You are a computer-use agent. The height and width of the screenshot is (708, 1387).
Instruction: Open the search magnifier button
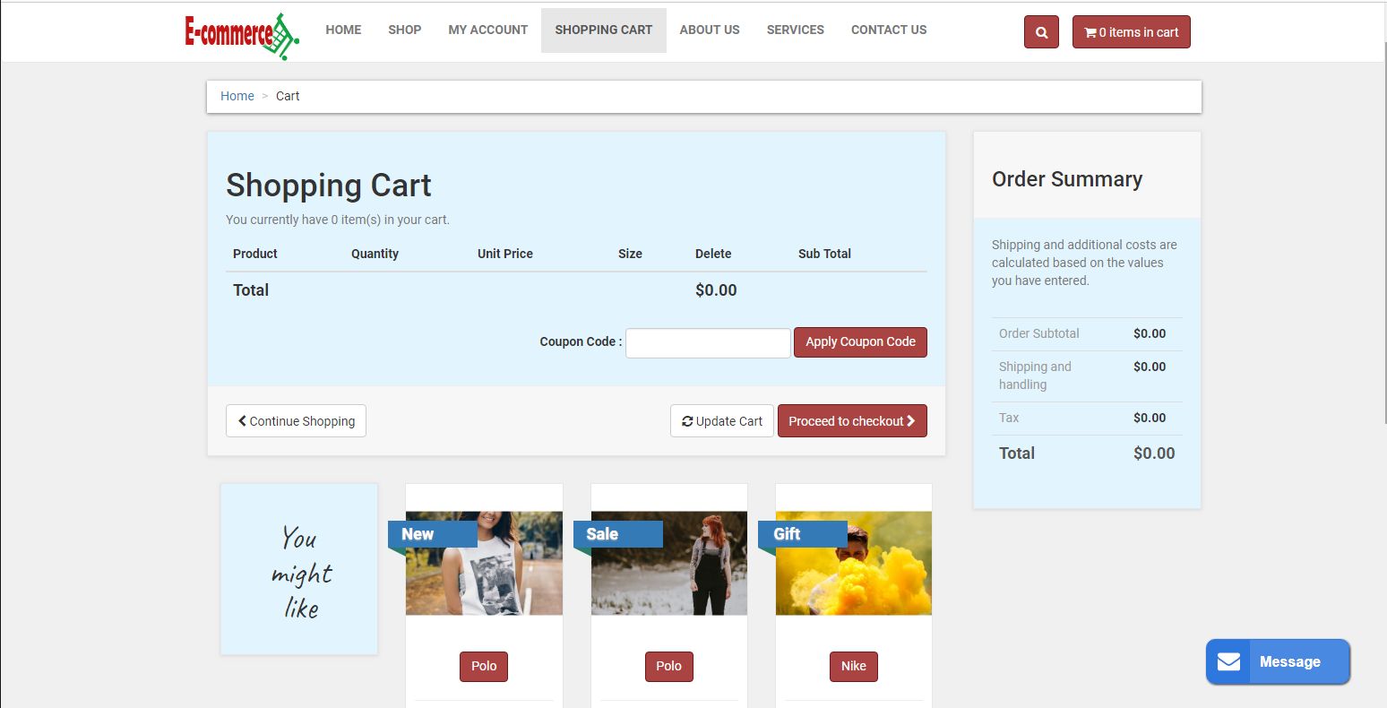pyautogui.click(x=1041, y=32)
